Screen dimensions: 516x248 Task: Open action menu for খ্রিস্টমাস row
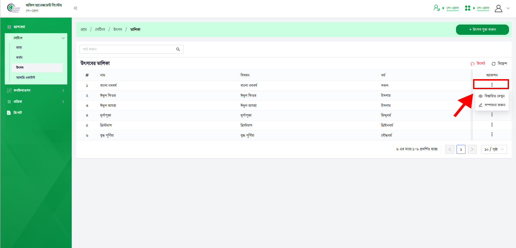coord(492,125)
